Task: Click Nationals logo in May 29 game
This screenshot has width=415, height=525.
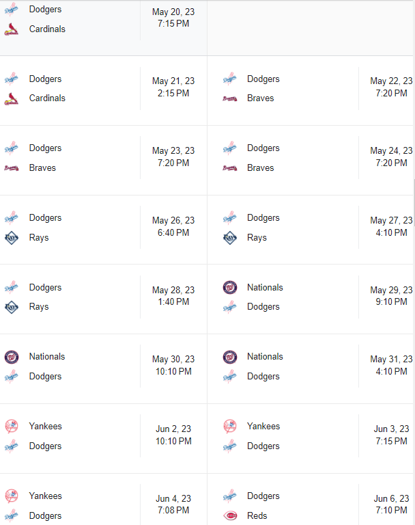Action: click(x=229, y=288)
